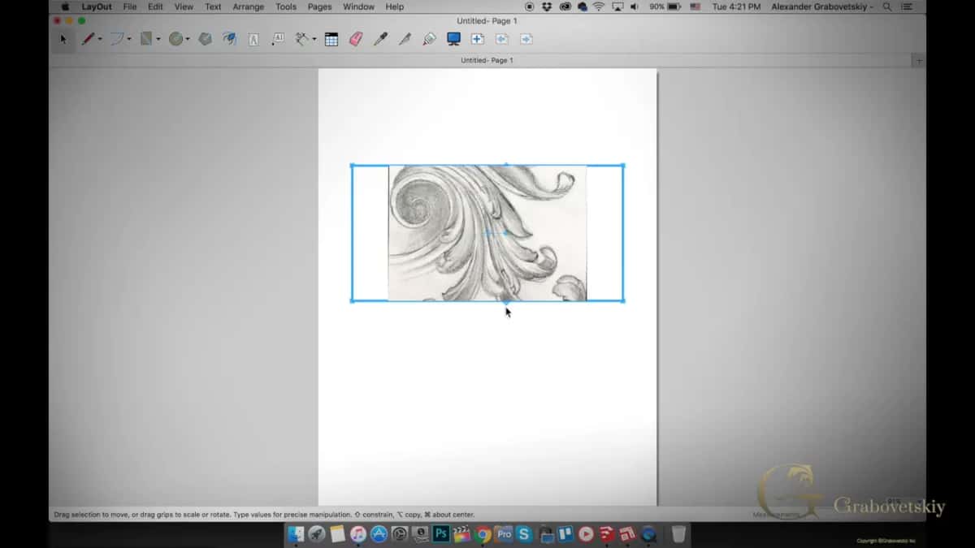
Task: Open Skype from the dock
Action: click(x=525, y=534)
